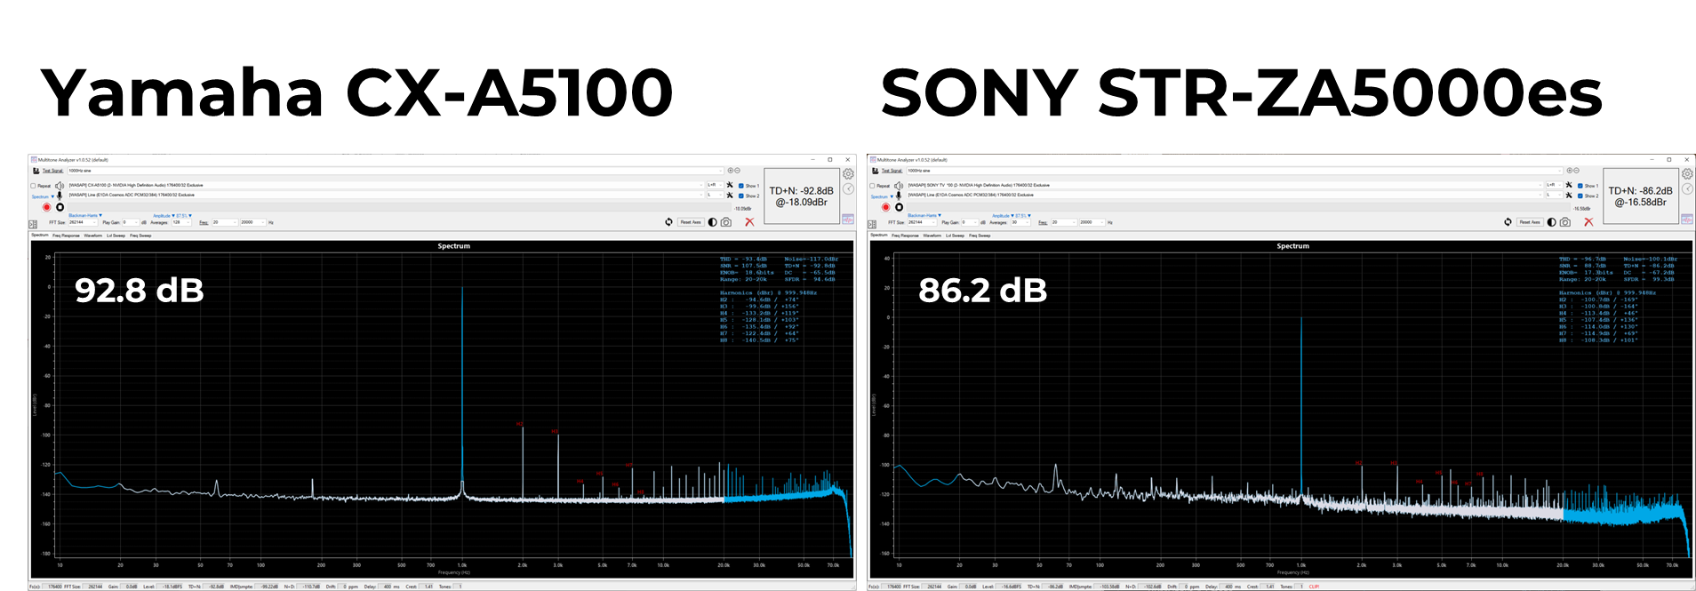Enable the Repeat checkbox in Sony window
The image size is (1696, 591).
point(873,186)
